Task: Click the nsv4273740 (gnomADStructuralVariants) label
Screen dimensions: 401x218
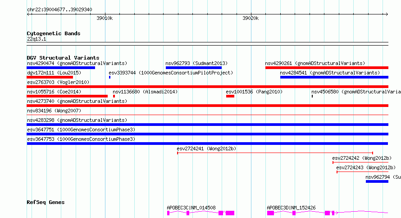Action: click(x=77, y=101)
